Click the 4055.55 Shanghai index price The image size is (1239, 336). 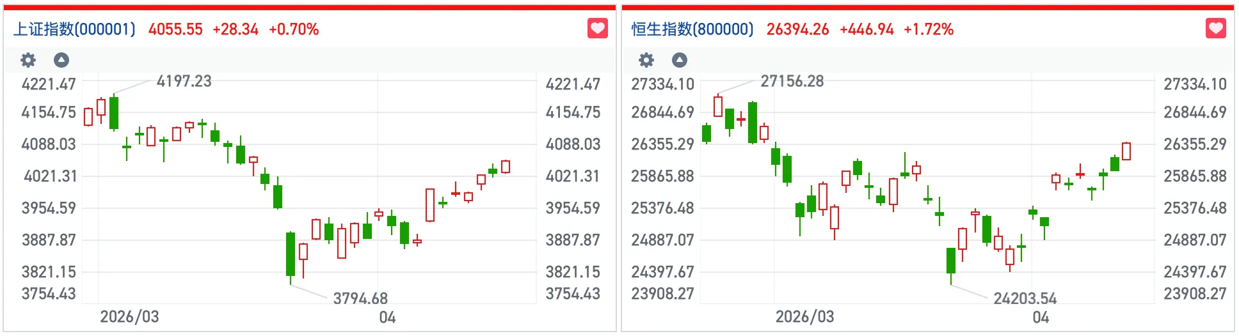(175, 29)
